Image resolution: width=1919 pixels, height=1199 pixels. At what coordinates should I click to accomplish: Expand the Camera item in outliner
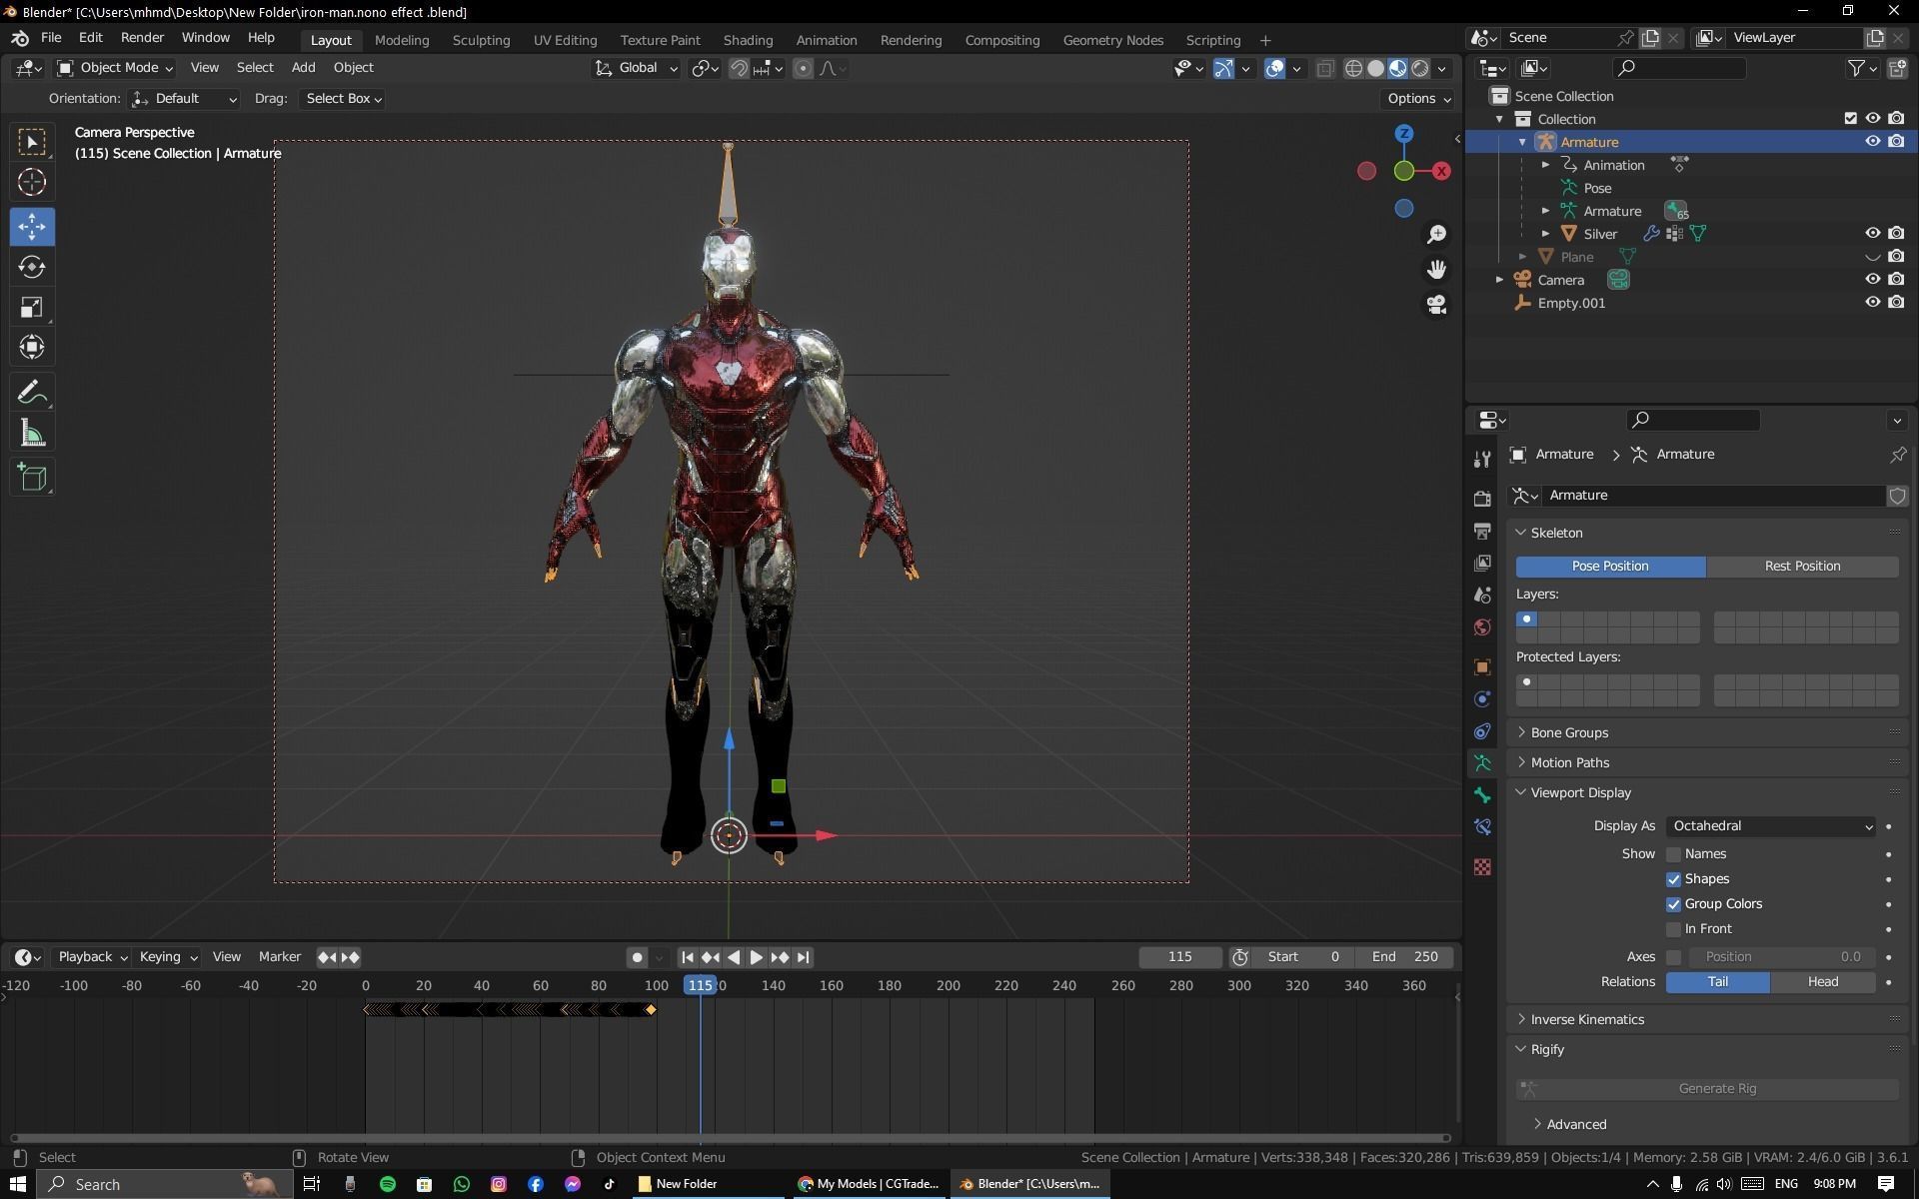pos(1499,280)
